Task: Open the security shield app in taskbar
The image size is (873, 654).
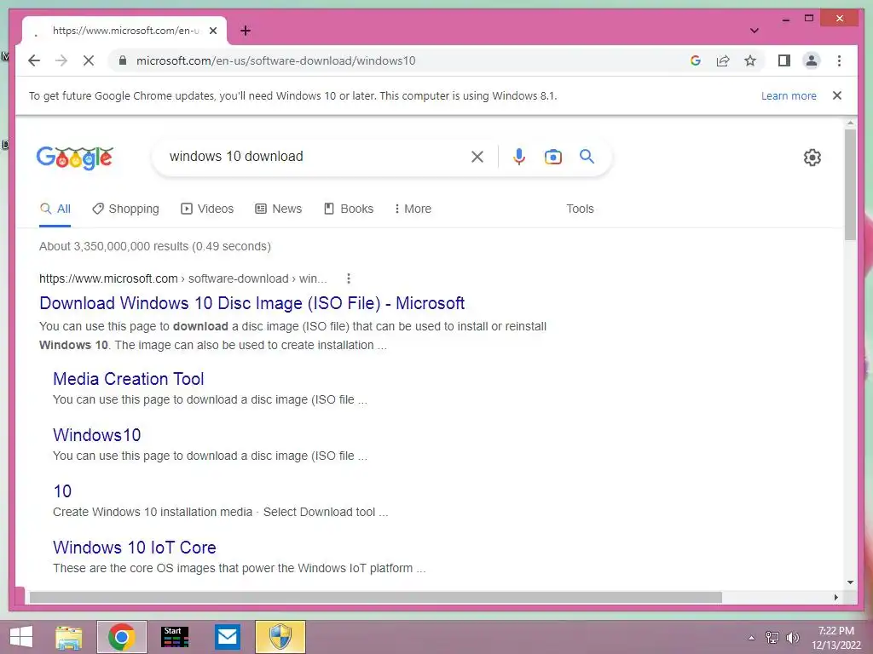Action: (280, 637)
